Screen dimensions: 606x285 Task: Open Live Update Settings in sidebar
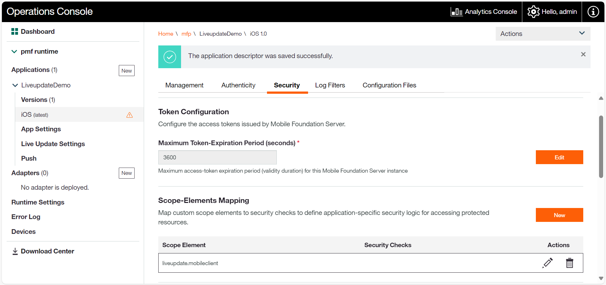(x=53, y=144)
